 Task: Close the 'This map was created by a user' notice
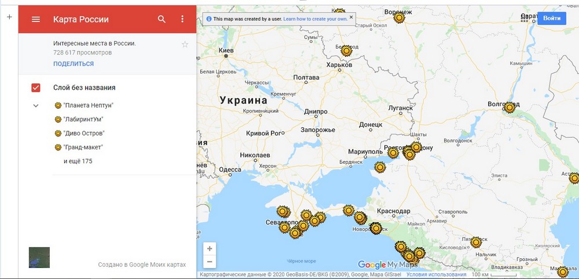click(351, 17)
